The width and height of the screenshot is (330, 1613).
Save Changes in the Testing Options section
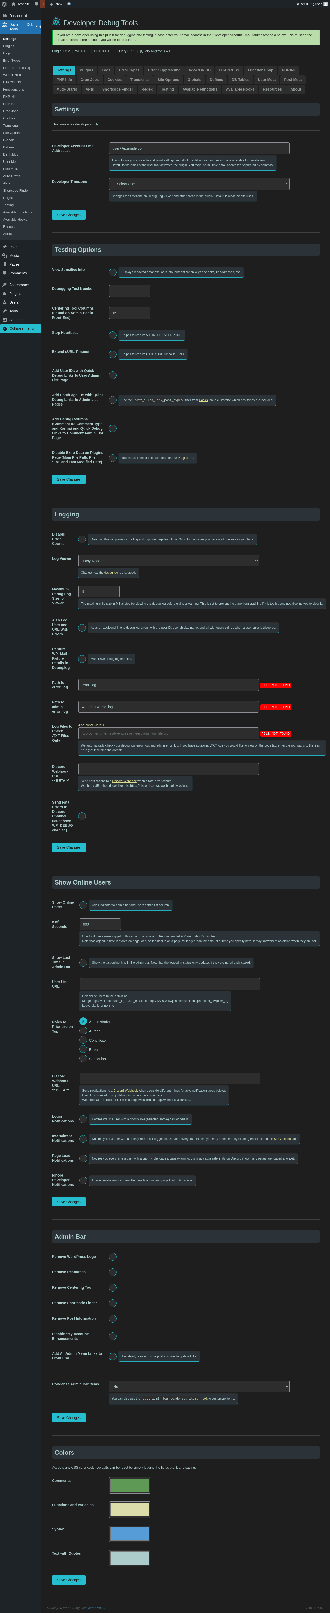(69, 479)
